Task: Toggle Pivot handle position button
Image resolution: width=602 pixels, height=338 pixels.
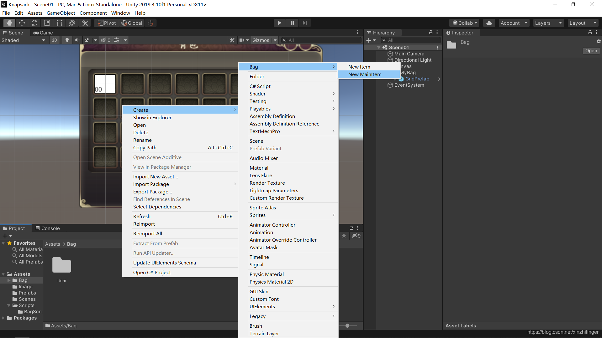Action: (107, 23)
